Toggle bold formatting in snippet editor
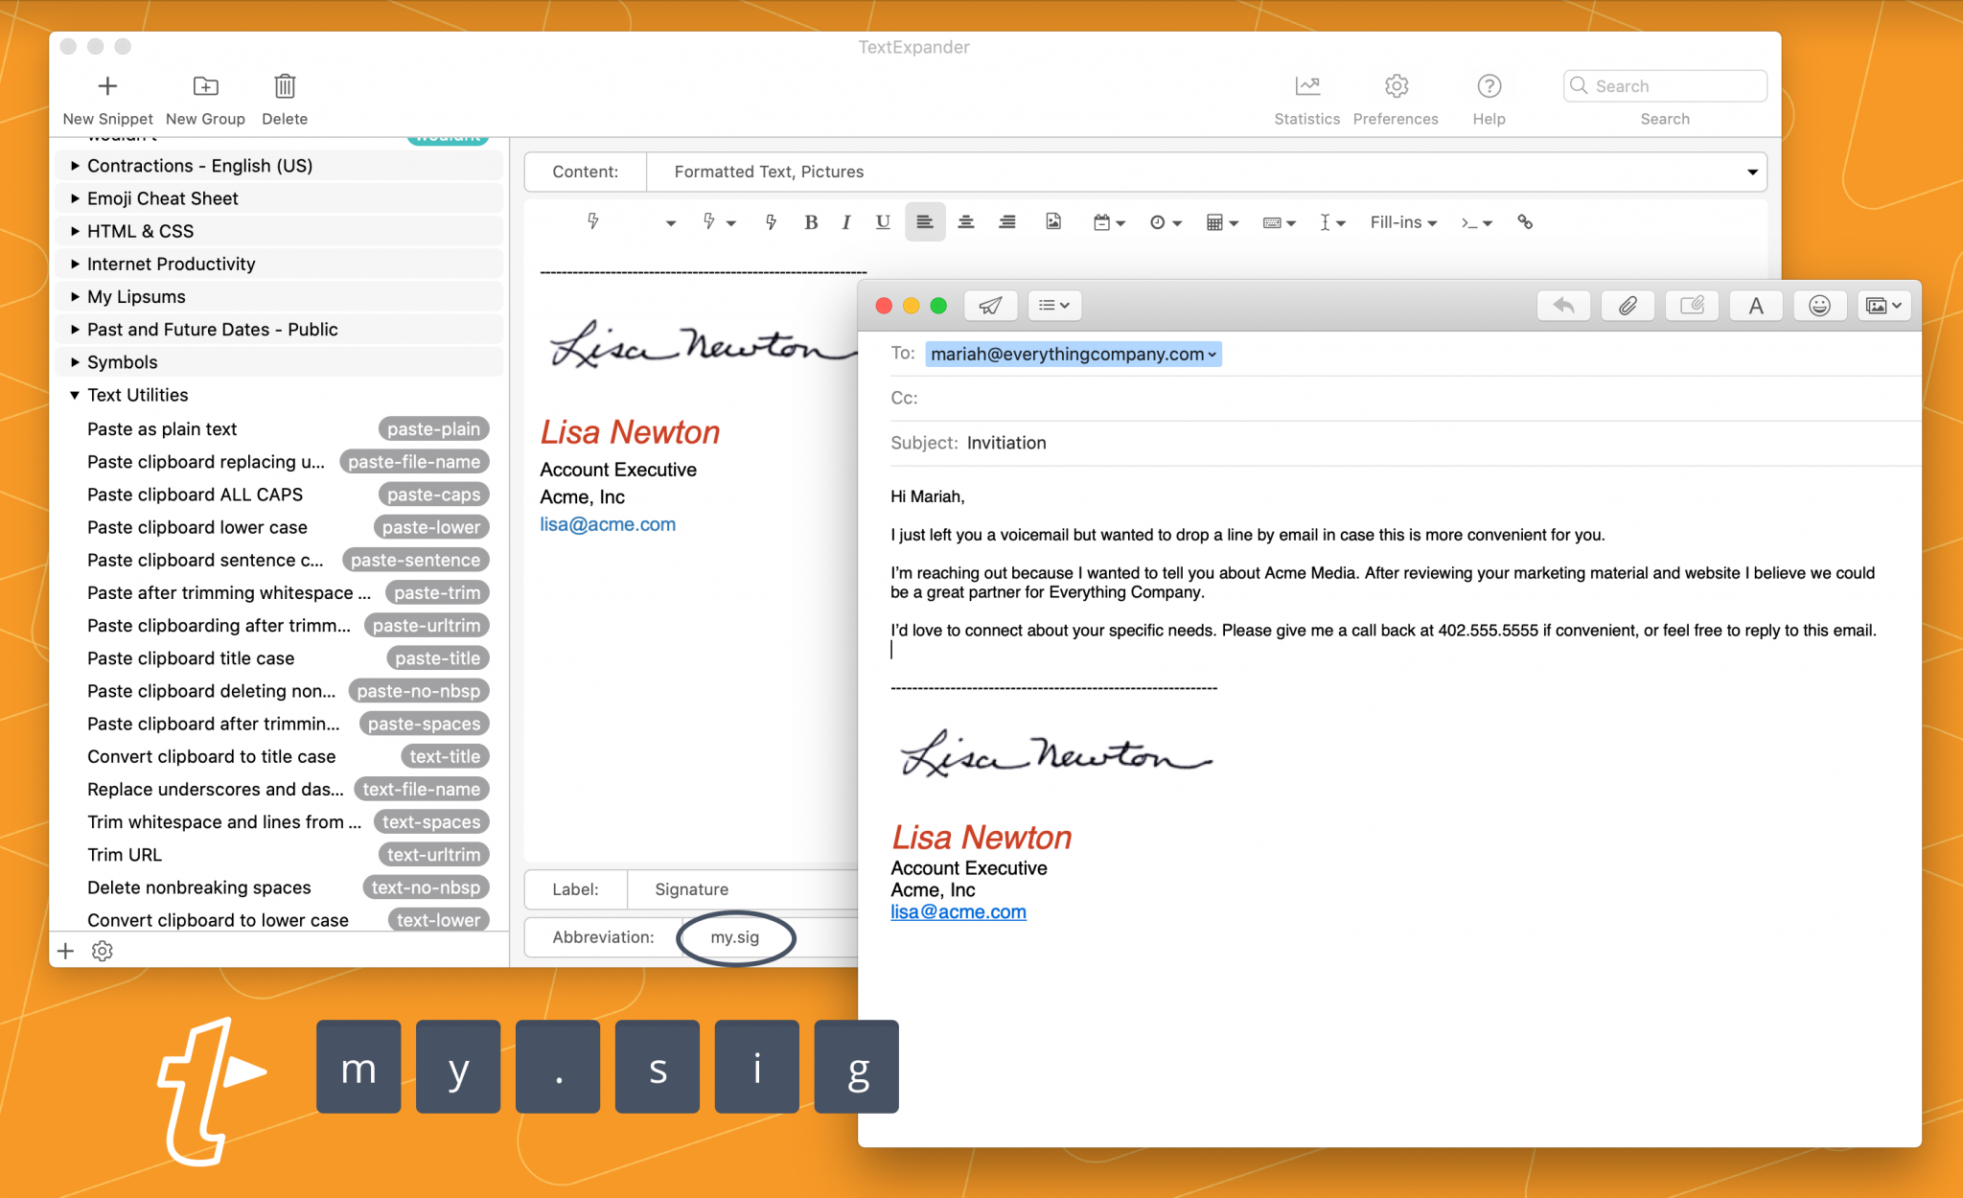Image resolution: width=1963 pixels, height=1198 pixels. [811, 222]
